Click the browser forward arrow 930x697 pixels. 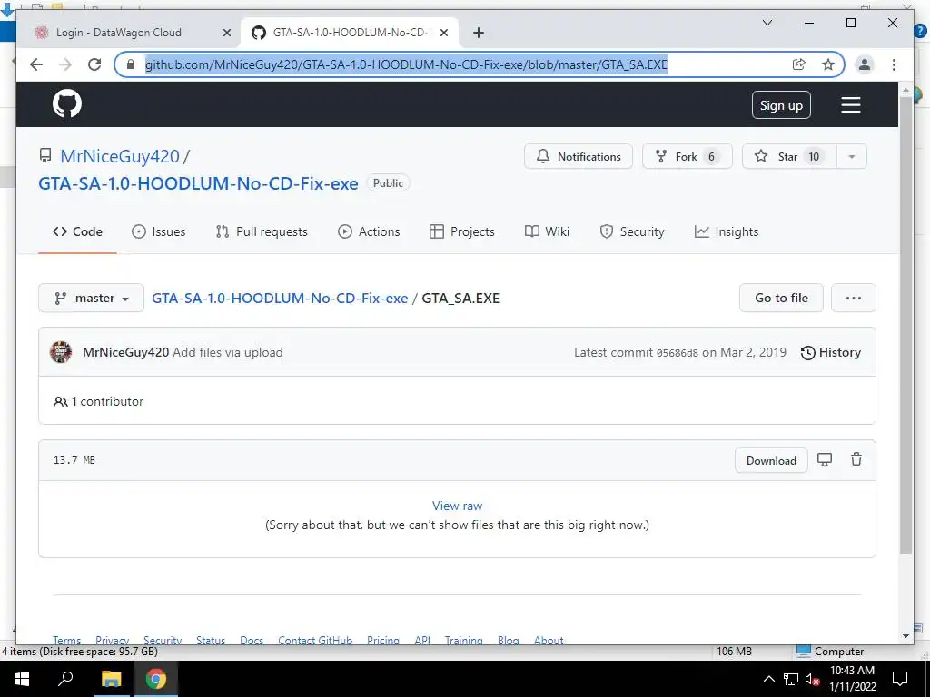click(x=65, y=64)
